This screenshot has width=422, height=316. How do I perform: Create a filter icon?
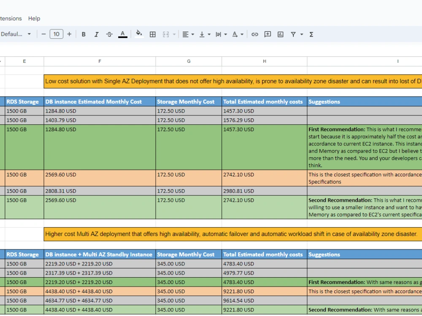293,35
